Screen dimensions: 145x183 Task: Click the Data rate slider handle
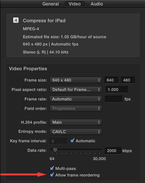(55, 150)
